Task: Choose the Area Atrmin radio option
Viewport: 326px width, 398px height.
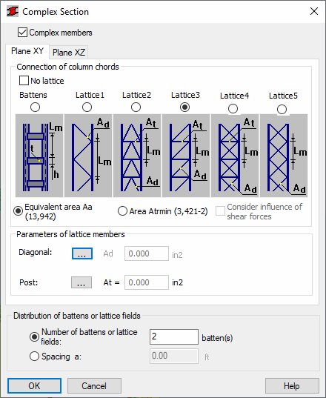Action: point(122,211)
